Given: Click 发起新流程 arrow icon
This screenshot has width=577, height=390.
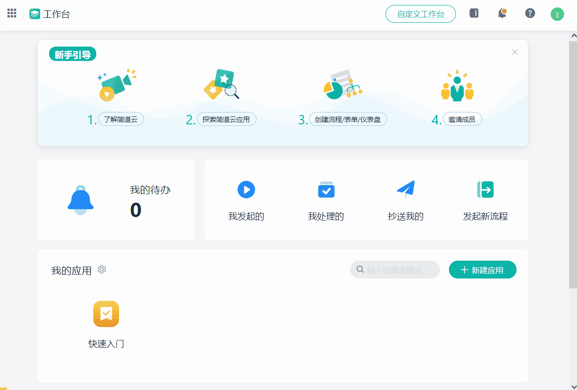Looking at the screenshot, I should click(x=485, y=190).
